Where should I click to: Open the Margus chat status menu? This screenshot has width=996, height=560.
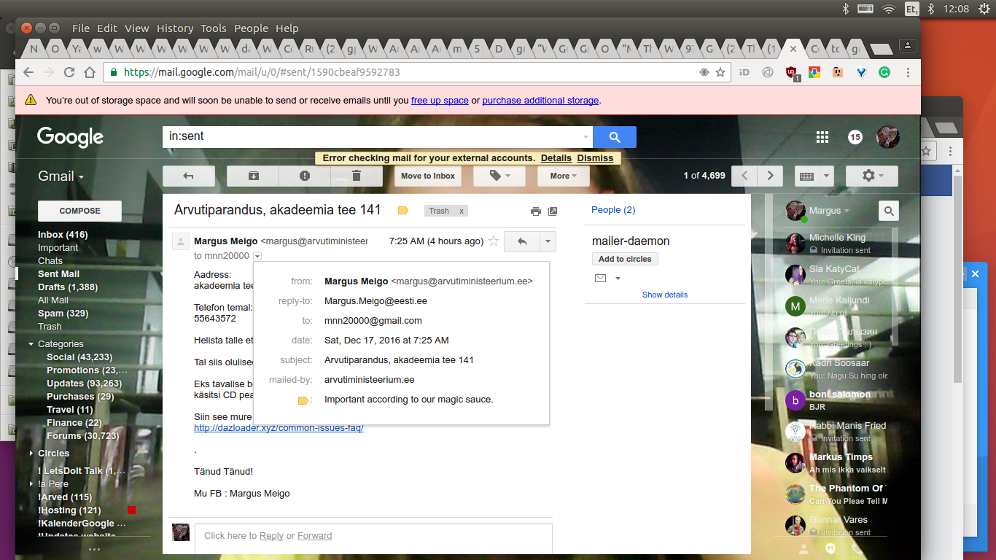click(x=830, y=211)
